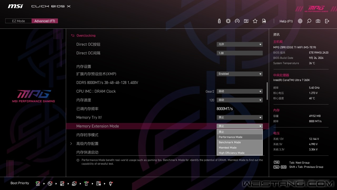Select first optical disc boot device icon
The height and width of the screenshot is (190, 337).
point(50,183)
